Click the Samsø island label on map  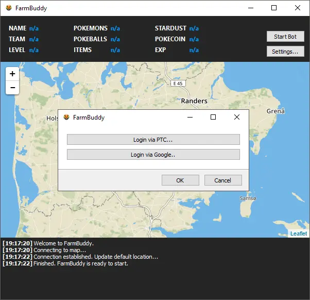pyautogui.click(x=248, y=198)
